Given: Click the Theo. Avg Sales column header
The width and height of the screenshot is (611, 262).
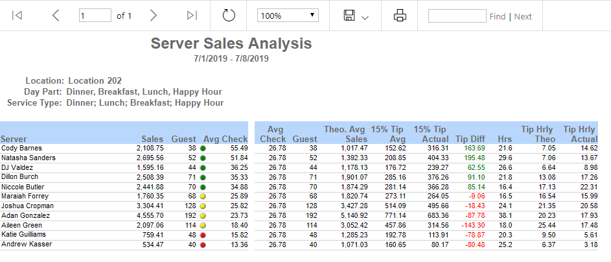Looking at the screenshot, I should [345, 134].
